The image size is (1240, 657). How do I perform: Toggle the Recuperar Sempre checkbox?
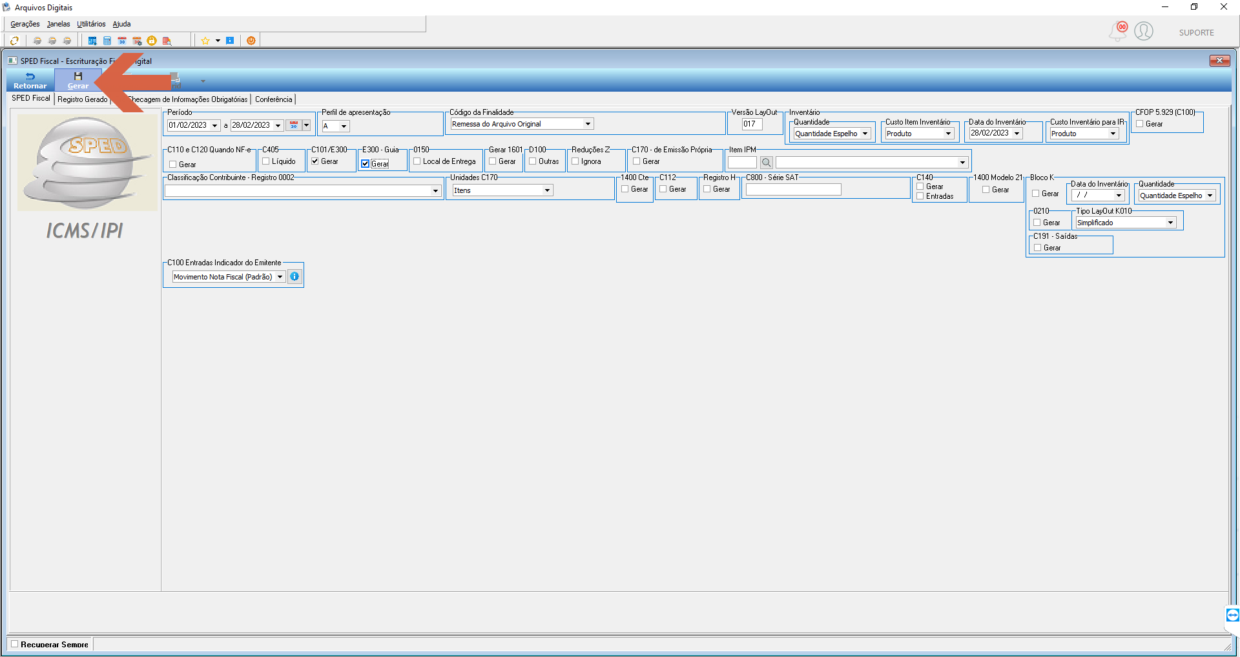(15, 644)
